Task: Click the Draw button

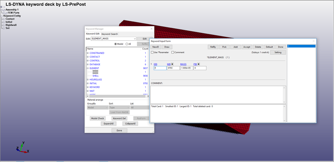Action: tap(167, 47)
